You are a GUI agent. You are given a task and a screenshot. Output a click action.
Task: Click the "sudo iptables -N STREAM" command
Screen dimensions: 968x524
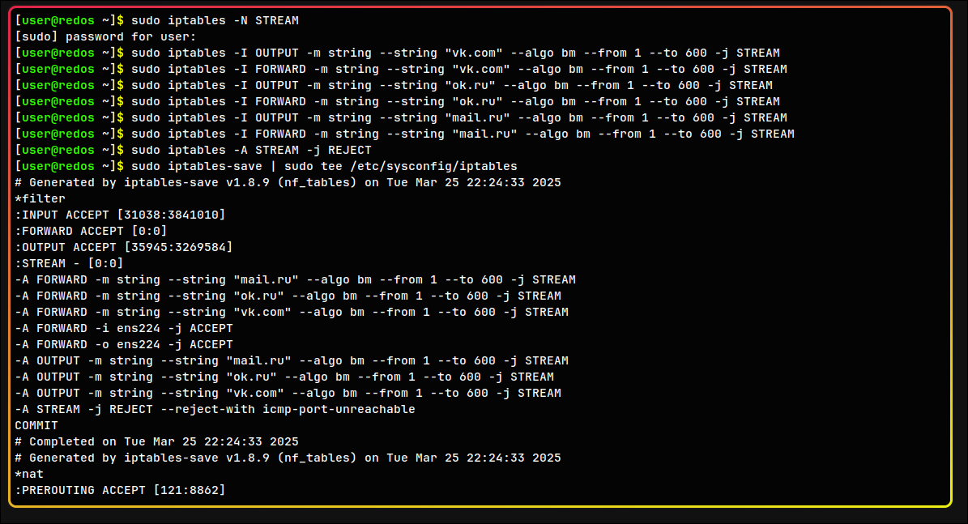(215, 20)
